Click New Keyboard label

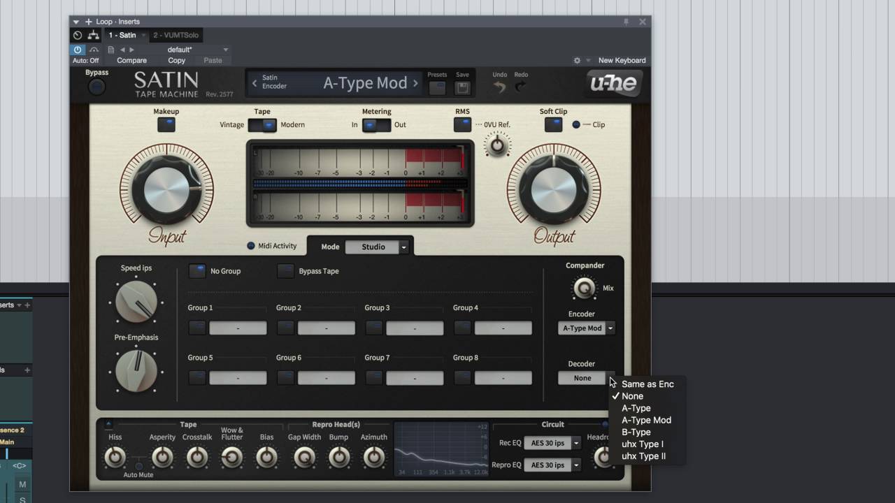coord(622,61)
